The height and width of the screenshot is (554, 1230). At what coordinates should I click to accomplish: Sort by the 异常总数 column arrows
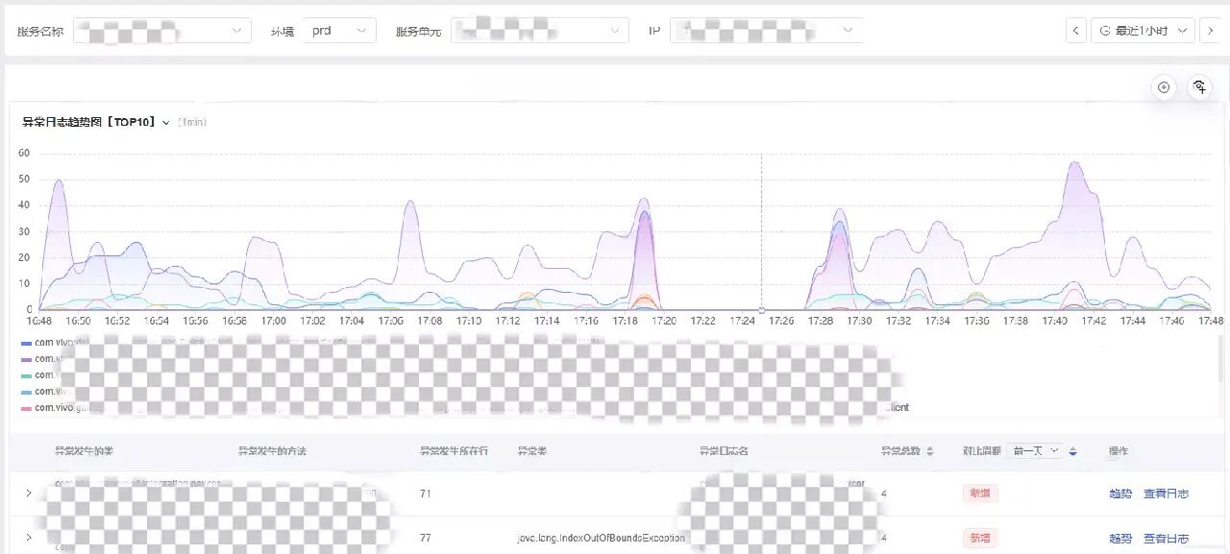(x=929, y=451)
